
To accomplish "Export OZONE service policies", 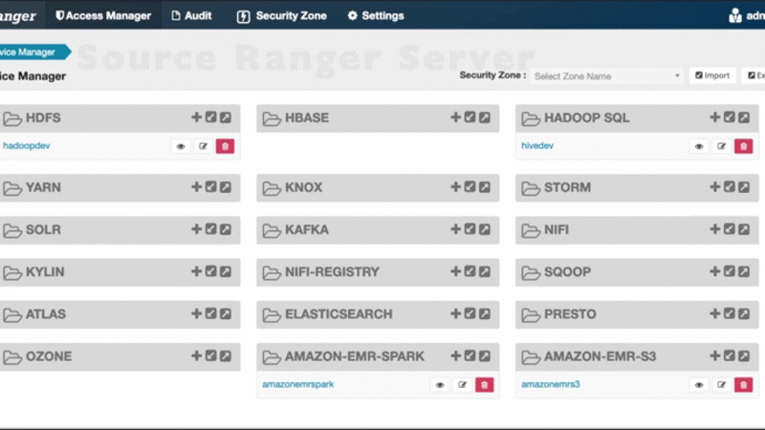I will [226, 355].
